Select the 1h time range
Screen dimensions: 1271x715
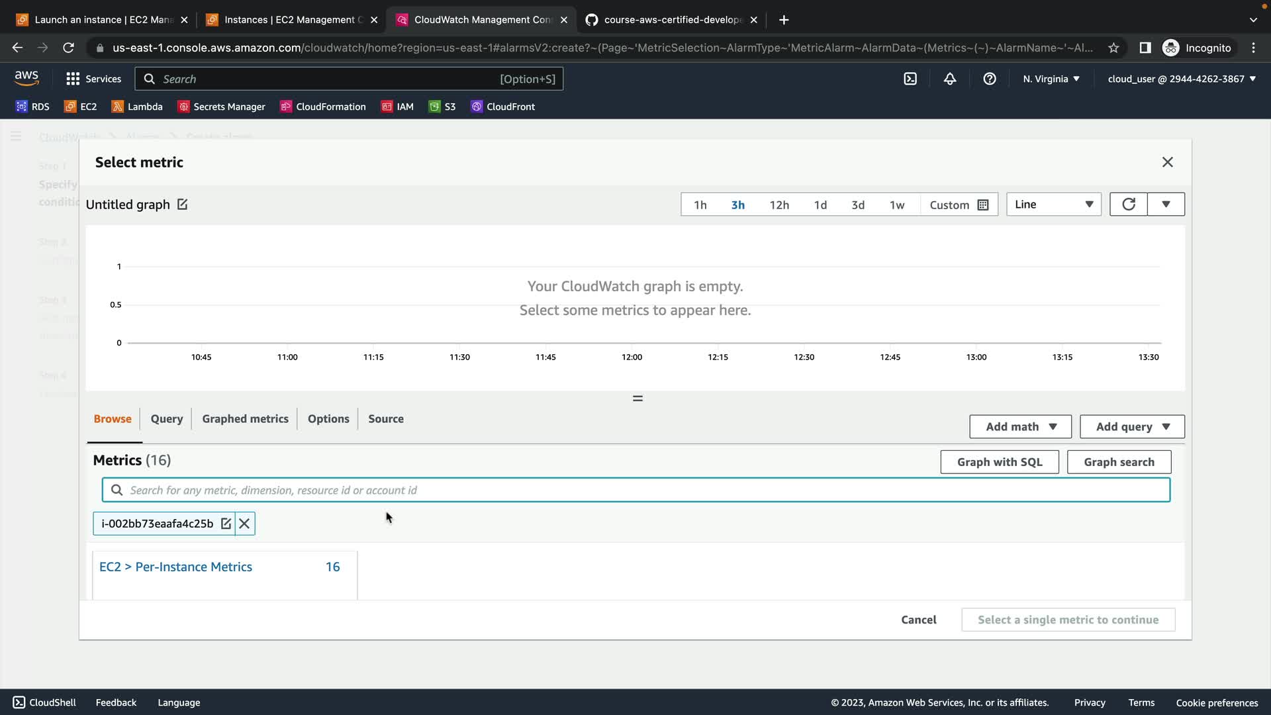tap(700, 205)
